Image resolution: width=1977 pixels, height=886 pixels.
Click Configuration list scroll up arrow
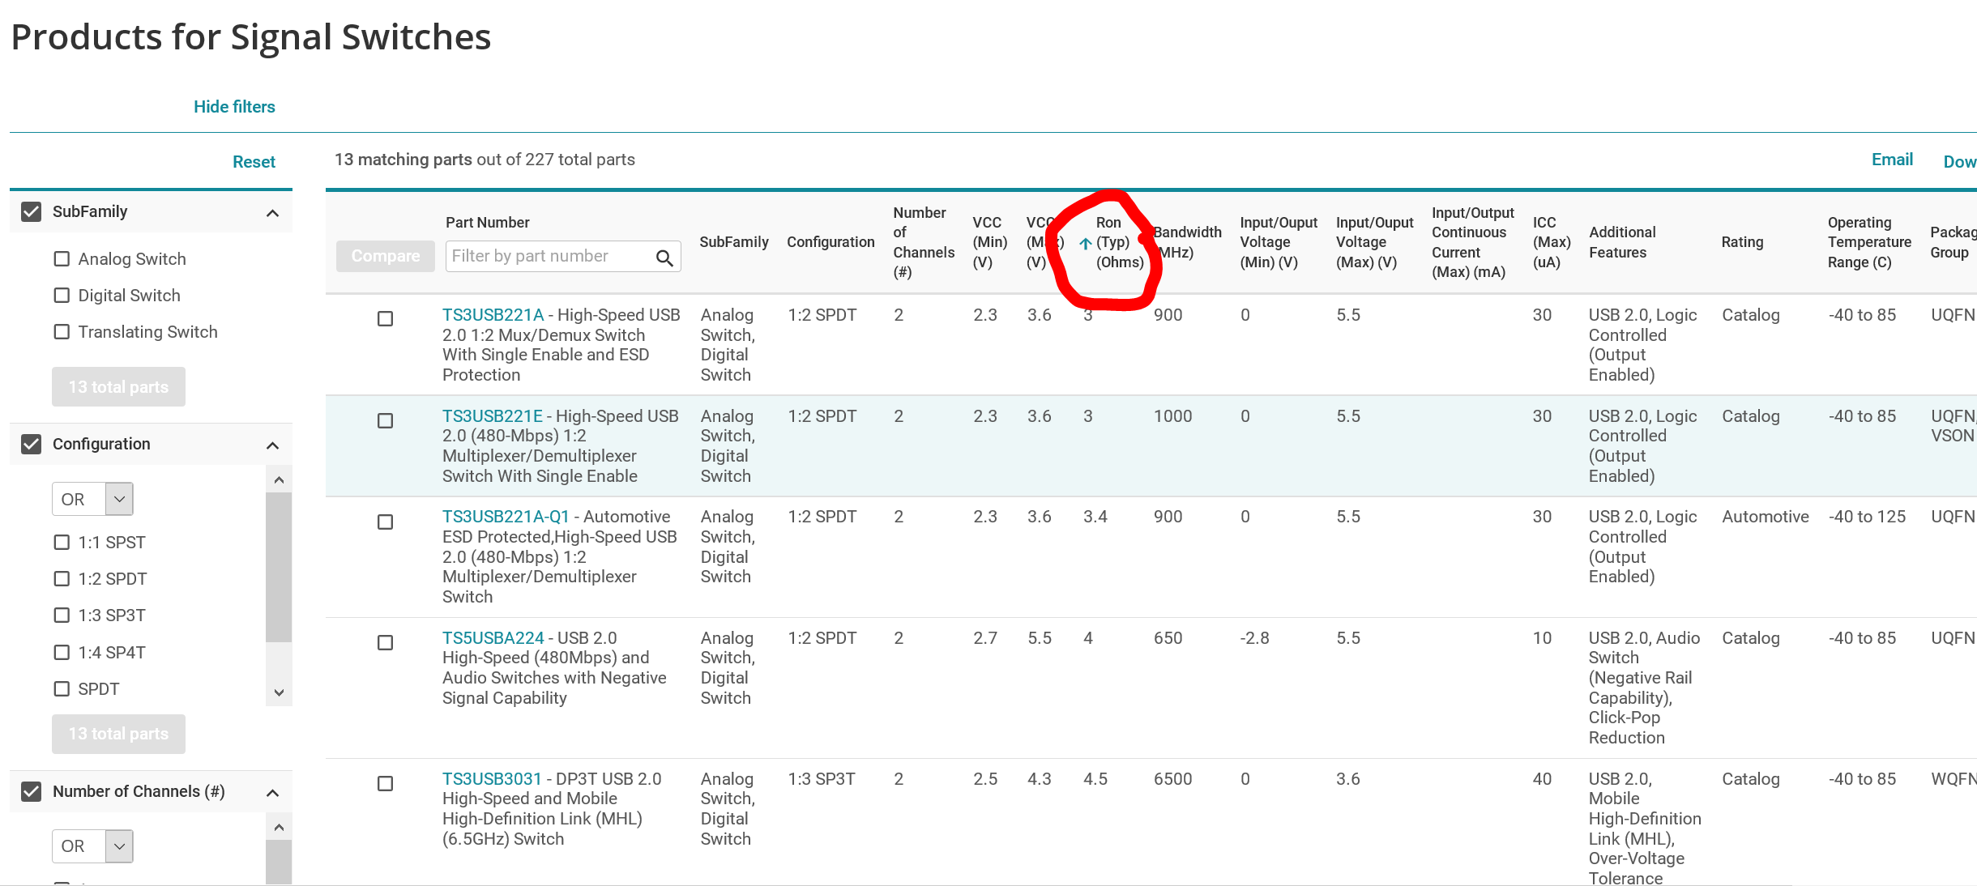click(279, 479)
